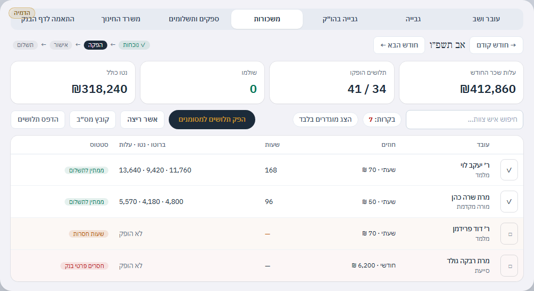Viewport: 534px width, 291px height.
Task: Click hours value 168
Action: click(x=271, y=170)
